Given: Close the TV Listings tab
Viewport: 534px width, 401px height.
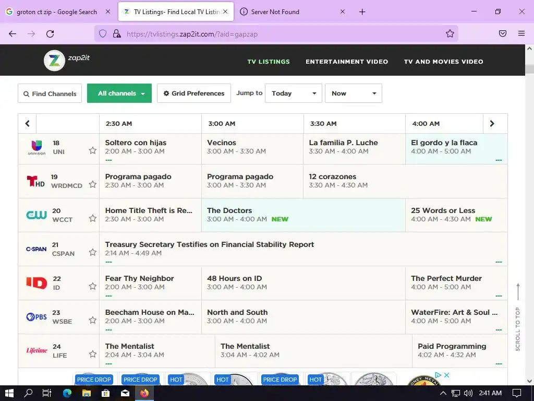Looking at the screenshot, I should click(225, 11).
